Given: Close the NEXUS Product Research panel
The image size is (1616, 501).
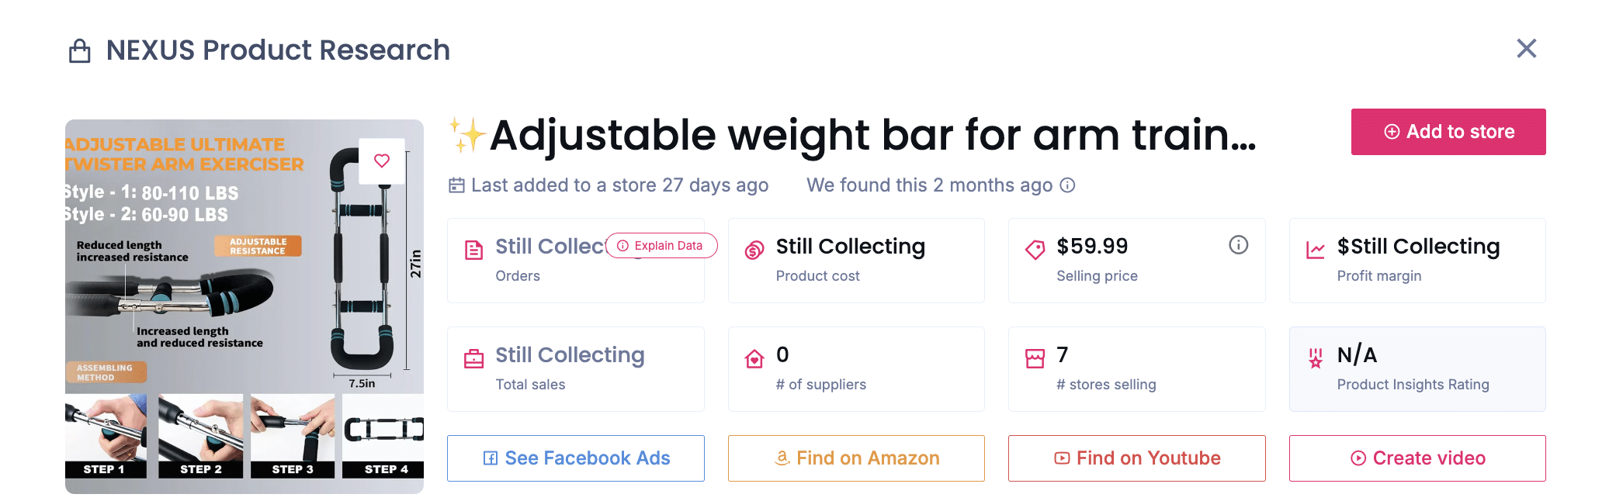Looking at the screenshot, I should point(1526,49).
